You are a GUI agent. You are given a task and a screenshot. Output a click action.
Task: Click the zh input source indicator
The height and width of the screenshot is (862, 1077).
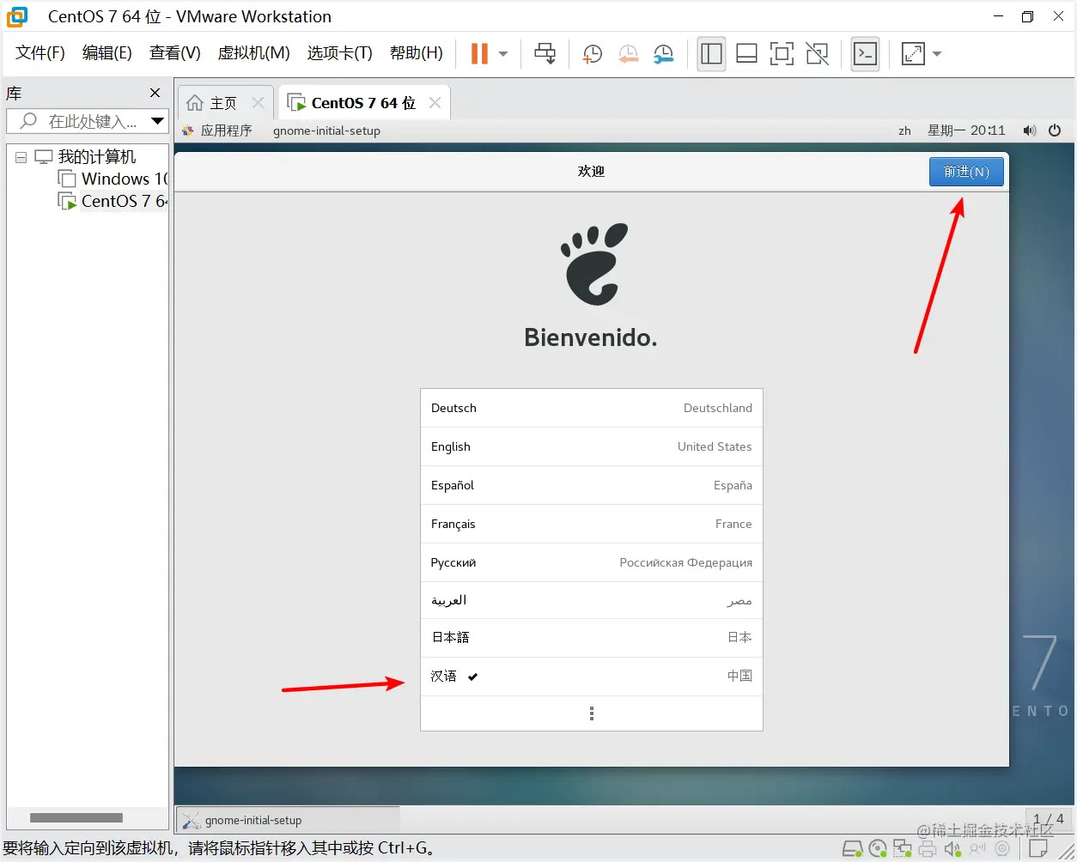click(x=904, y=131)
